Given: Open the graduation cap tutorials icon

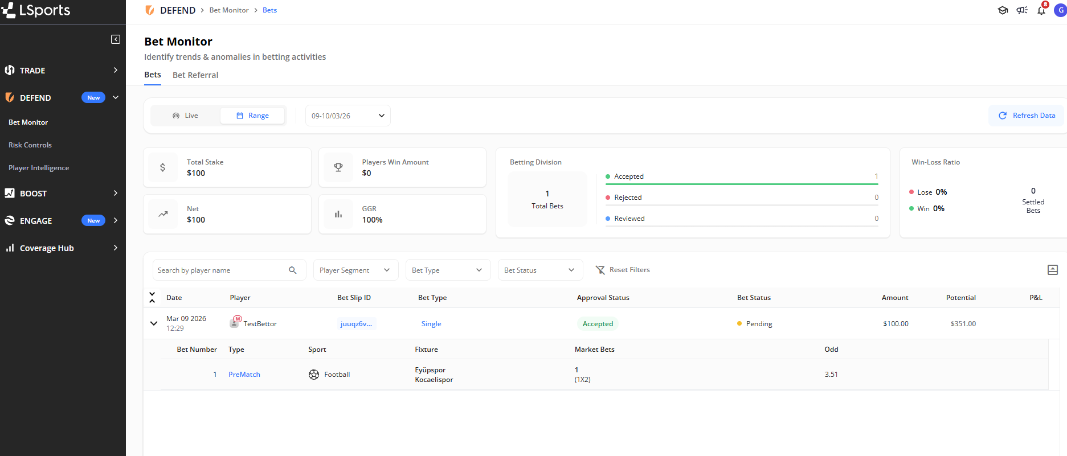Looking at the screenshot, I should [x=1003, y=10].
